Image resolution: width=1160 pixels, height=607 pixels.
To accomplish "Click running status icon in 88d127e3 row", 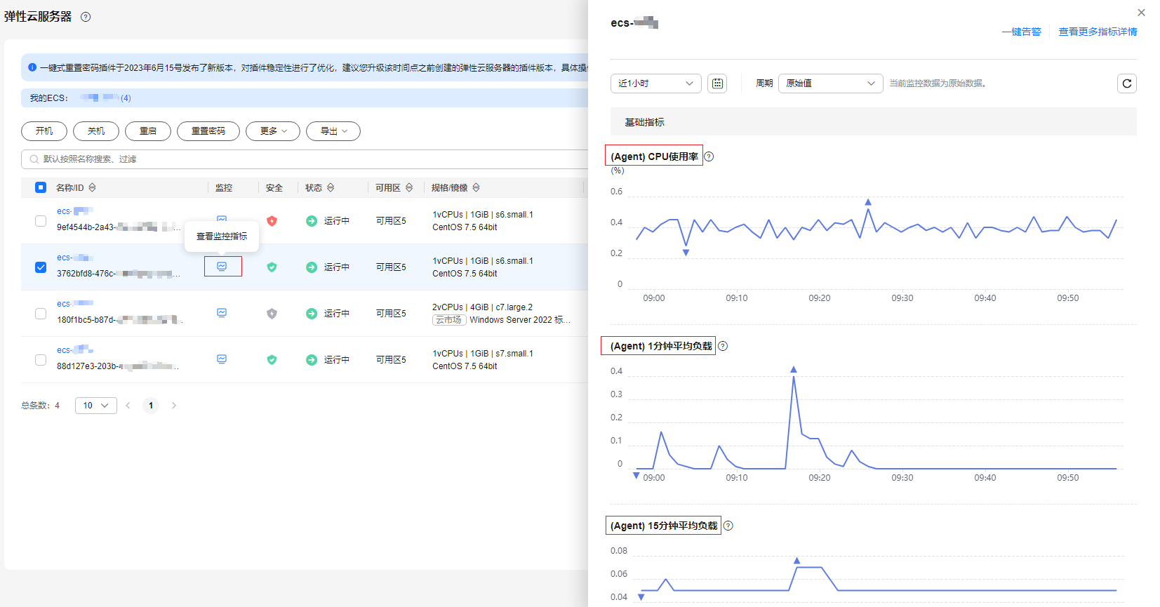I will pos(312,360).
